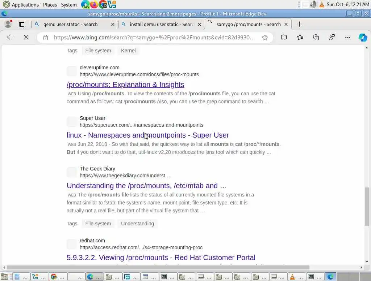This screenshot has height=281, width=371.
Task: Open Viewing /proc/mounts Red Hat link
Action: pyautogui.click(x=161, y=258)
